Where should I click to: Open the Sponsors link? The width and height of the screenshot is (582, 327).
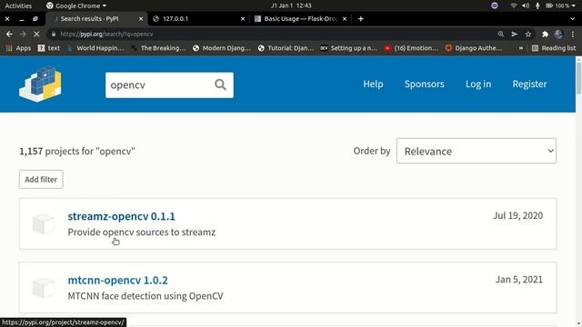click(x=425, y=84)
